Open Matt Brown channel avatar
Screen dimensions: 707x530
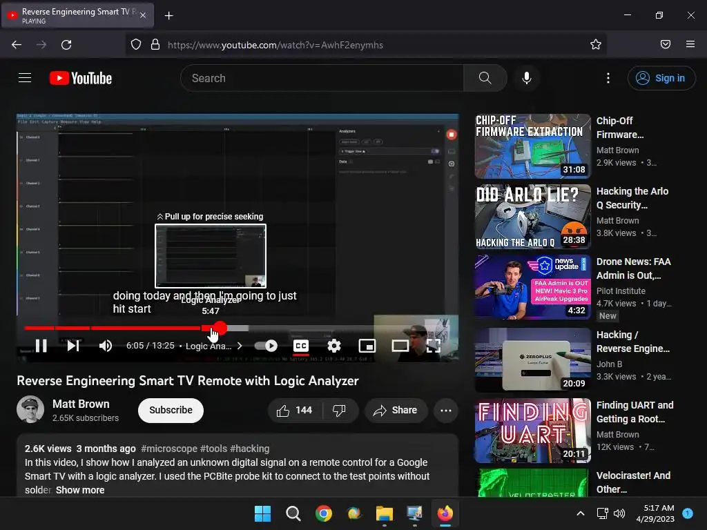(x=30, y=409)
